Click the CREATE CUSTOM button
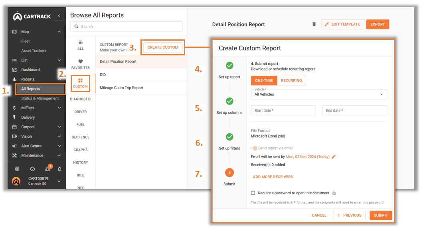 click(163, 47)
